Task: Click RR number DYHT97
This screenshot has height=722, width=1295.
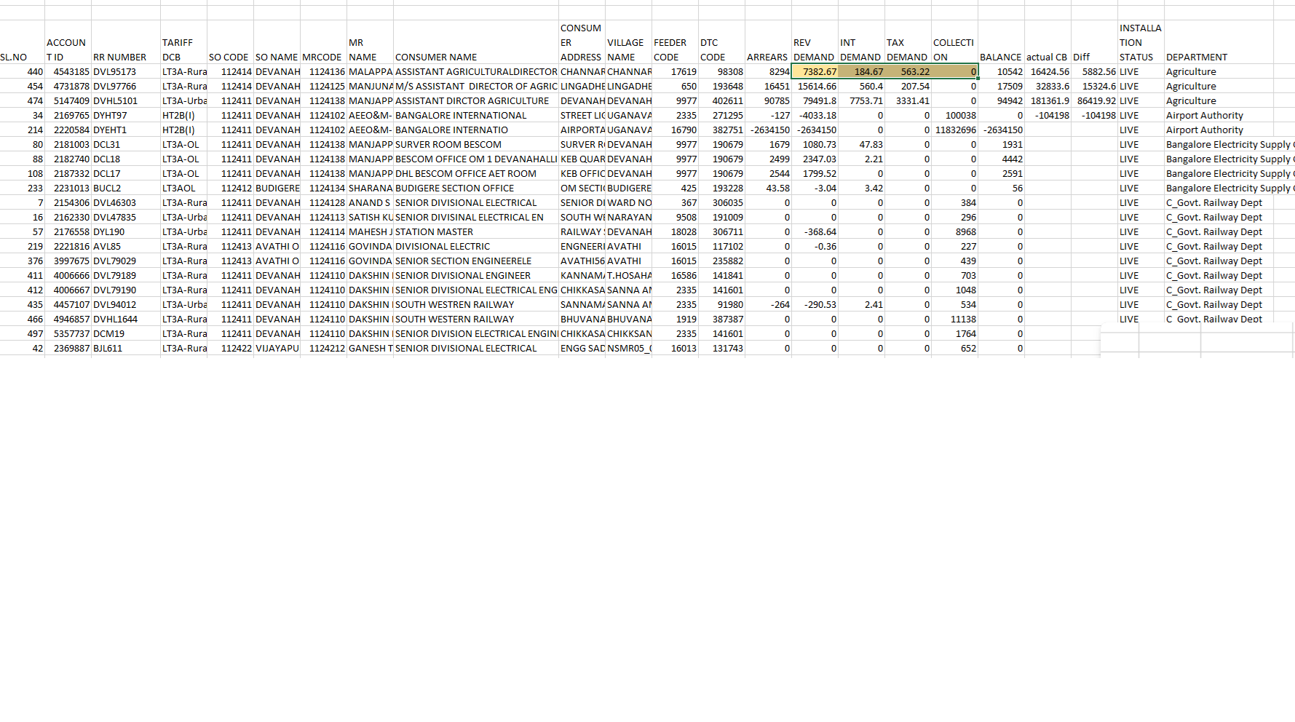Action: click(126, 115)
